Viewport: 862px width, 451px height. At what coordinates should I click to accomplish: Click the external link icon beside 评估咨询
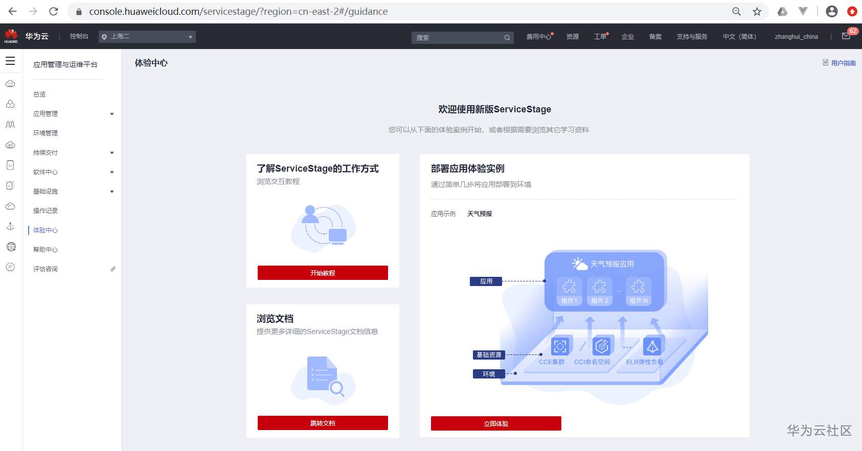tap(113, 269)
